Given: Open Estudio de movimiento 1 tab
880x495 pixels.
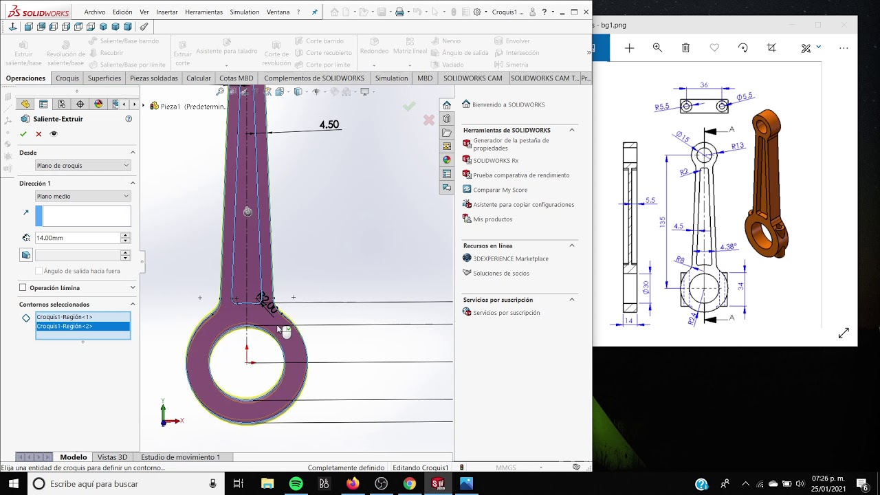Looking at the screenshot, I should click(181, 457).
